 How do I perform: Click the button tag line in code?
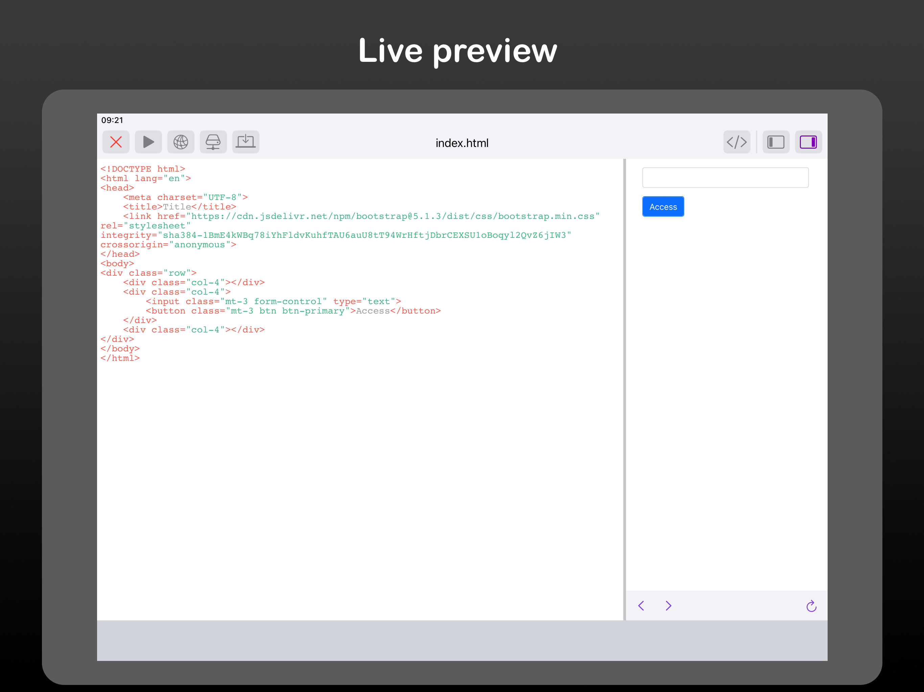tap(293, 311)
